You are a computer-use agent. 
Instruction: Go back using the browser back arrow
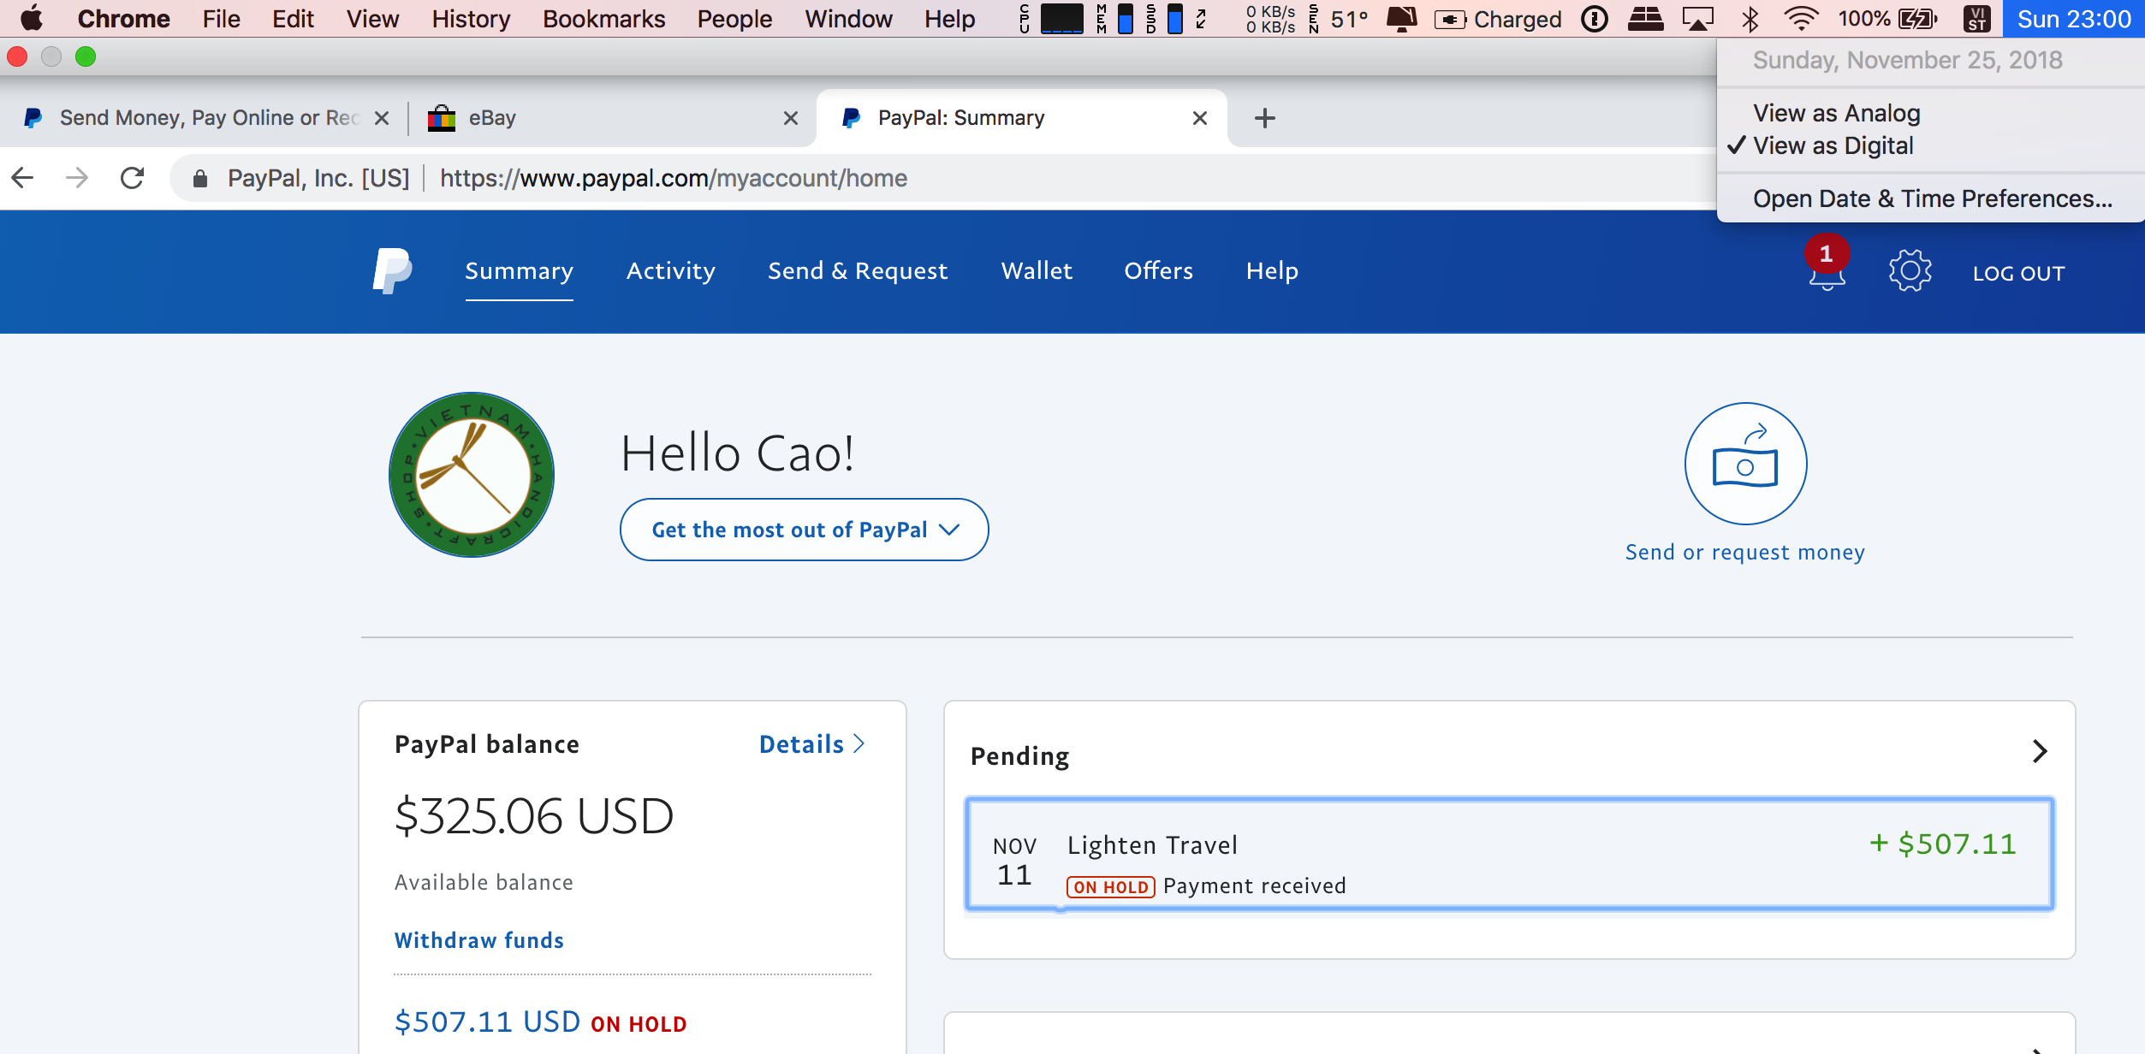(x=23, y=178)
